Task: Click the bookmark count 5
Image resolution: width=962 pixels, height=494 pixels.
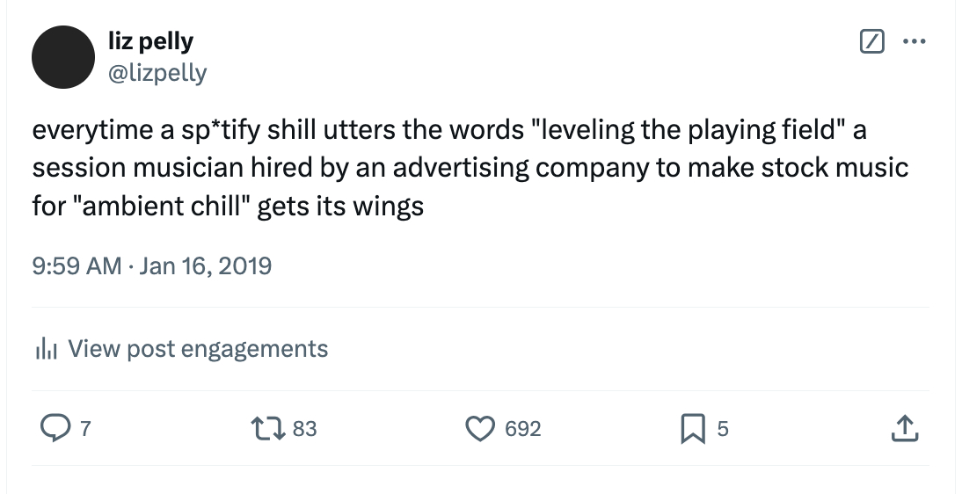Action: coord(723,429)
